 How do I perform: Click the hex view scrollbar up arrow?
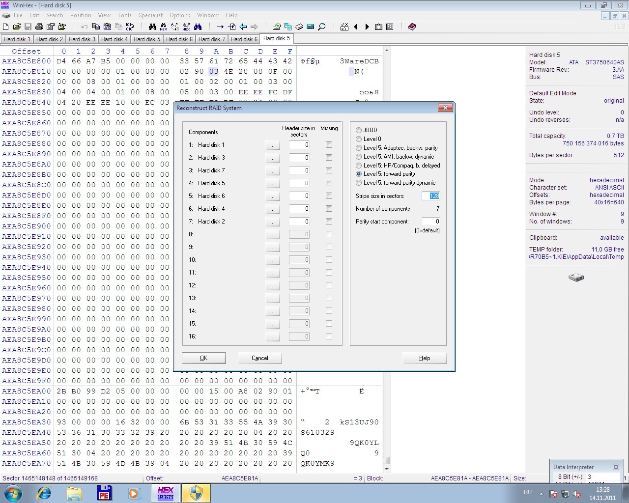pyautogui.click(x=387, y=51)
